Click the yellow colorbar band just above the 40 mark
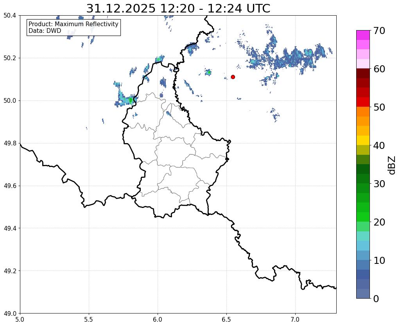The height and width of the screenshot is (326, 400). tap(363, 140)
